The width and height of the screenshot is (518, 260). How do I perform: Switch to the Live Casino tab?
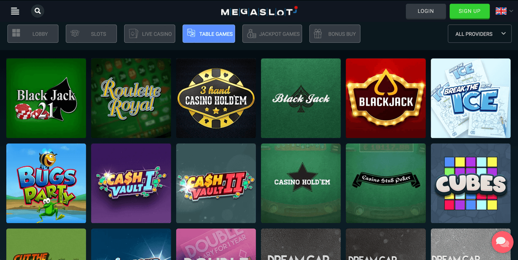point(149,34)
